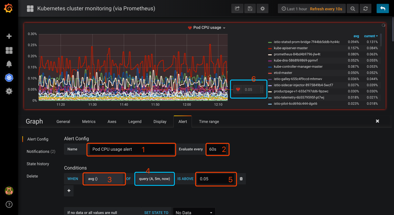Toggle productpage-v1 series in legend
This screenshot has height=215, width=394.
click(301, 91)
